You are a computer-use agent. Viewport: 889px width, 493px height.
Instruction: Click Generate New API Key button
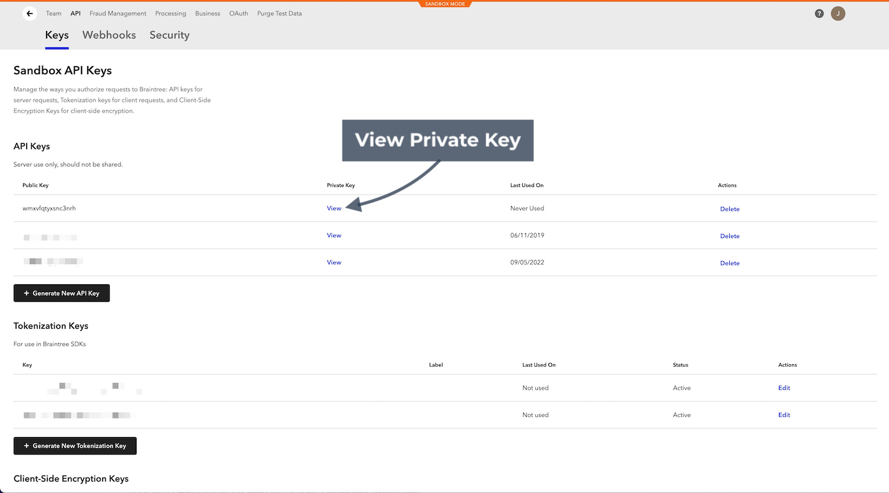62,293
